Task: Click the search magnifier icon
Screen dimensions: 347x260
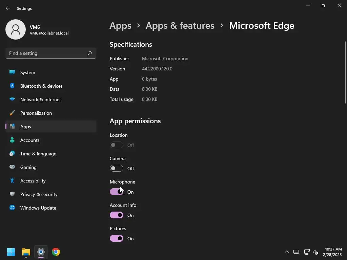Action: [x=90, y=53]
